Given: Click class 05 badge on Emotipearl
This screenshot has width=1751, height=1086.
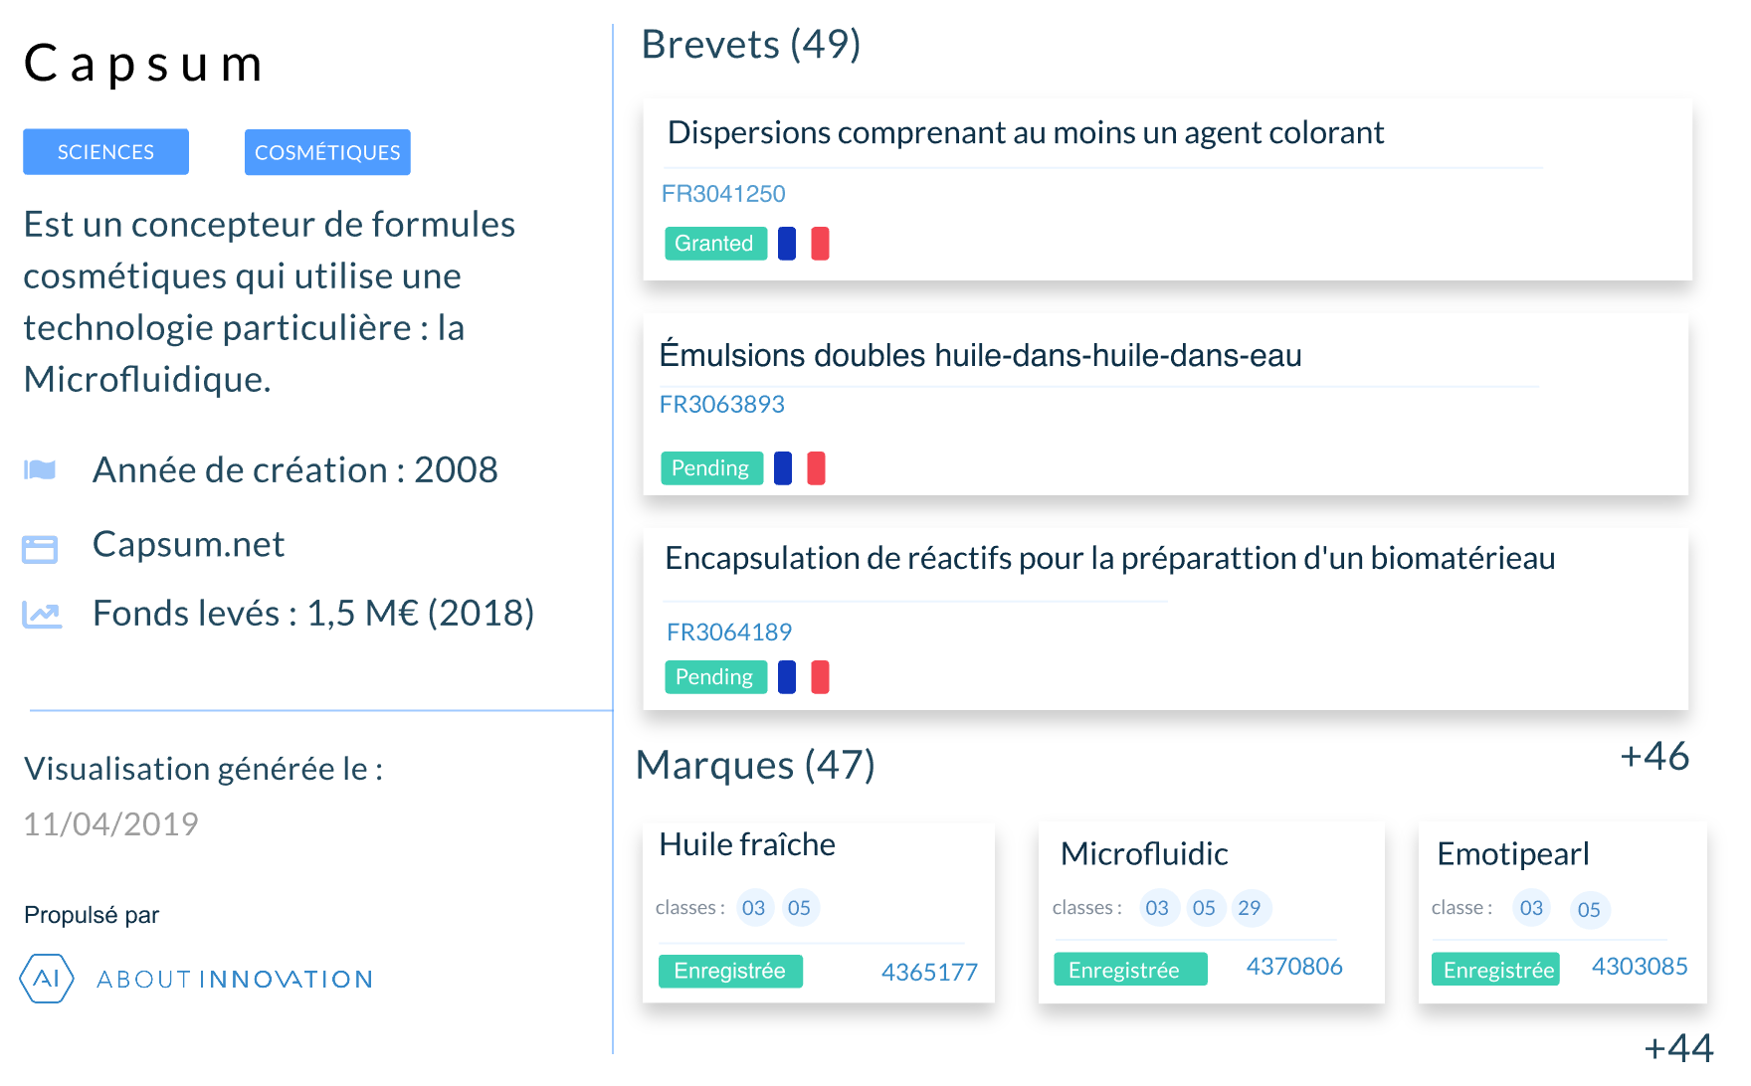Looking at the screenshot, I should tap(1590, 910).
